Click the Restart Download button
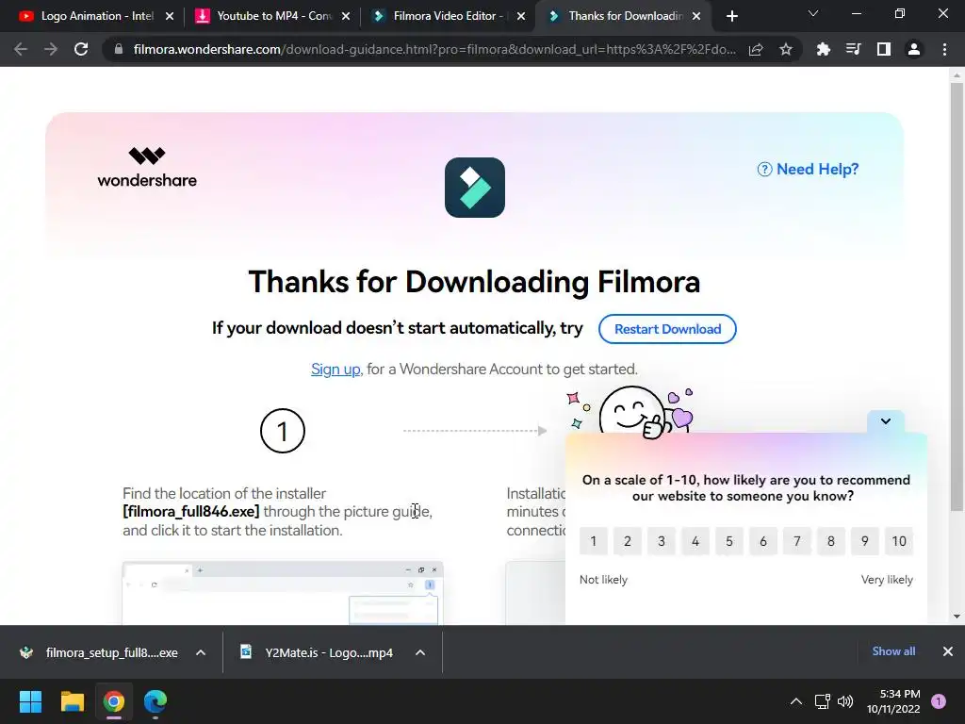 pos(667,329)
